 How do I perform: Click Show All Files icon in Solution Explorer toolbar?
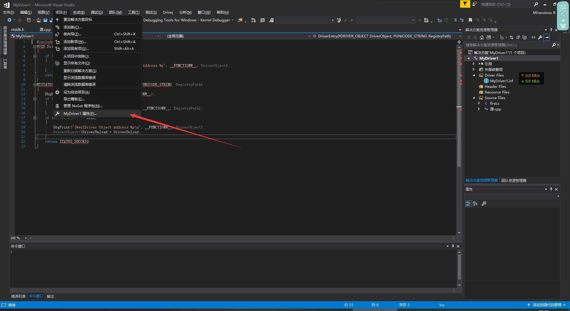525,37
